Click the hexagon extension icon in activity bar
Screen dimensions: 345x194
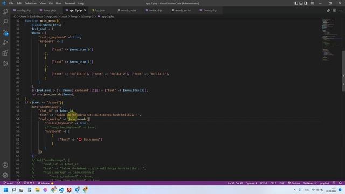pyautogui.click(x=5, y=64)
